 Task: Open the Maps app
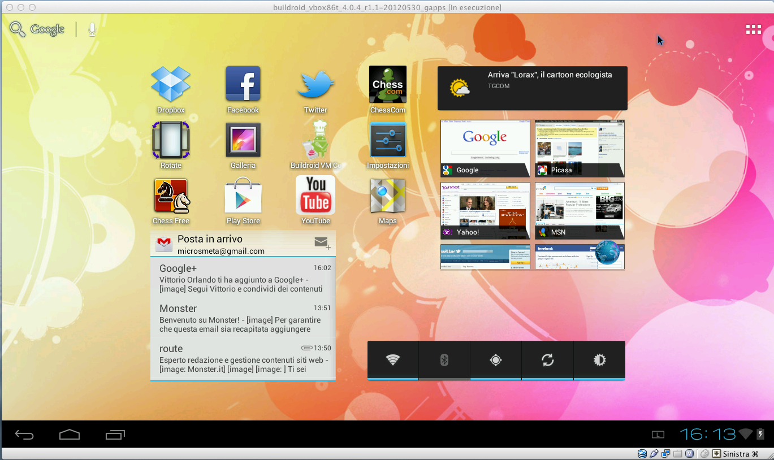click(x=388, y=196)
